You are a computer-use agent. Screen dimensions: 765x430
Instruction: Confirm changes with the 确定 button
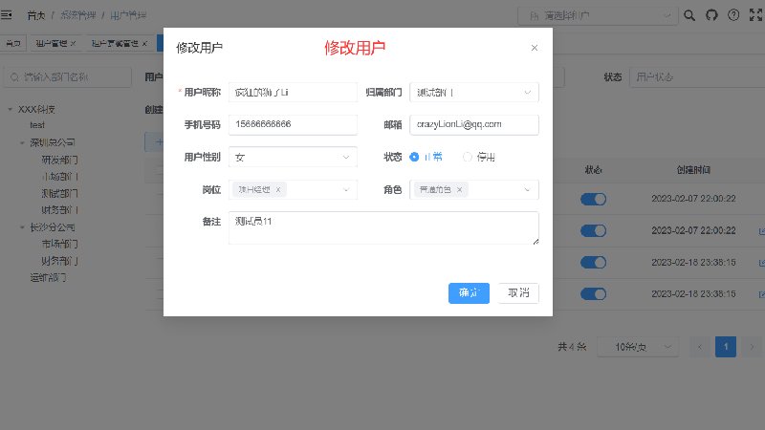tap(469, 293)
